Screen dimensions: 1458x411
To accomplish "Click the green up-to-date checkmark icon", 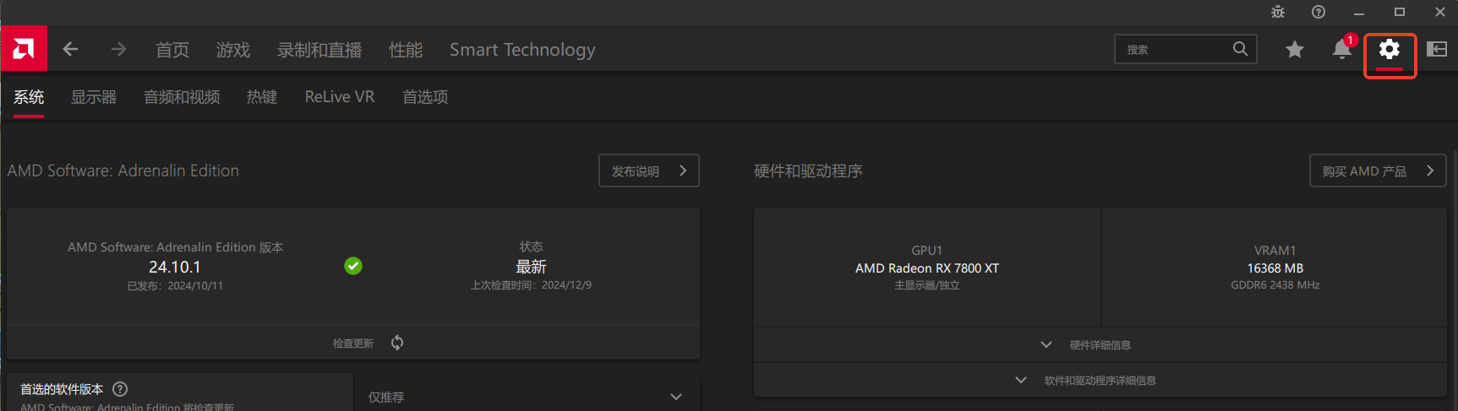I will click(353, 266).
